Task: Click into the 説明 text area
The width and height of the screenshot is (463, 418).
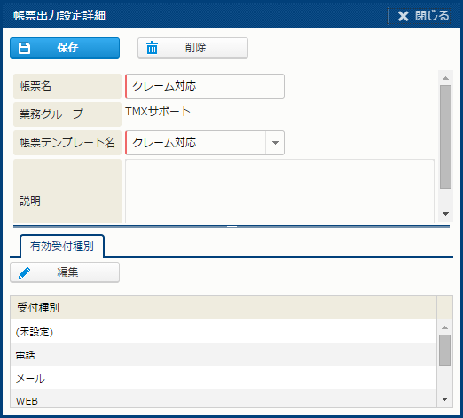Action: [279, 191]
